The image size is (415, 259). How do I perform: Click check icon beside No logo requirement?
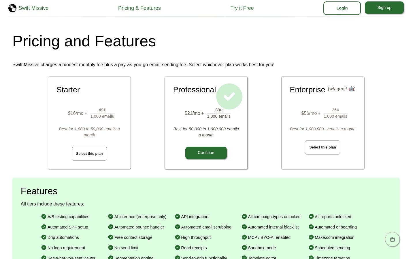(44, 247)
